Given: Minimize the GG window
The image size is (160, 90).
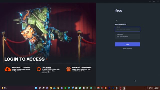Looking at the screenshot, I should [150, 1].
